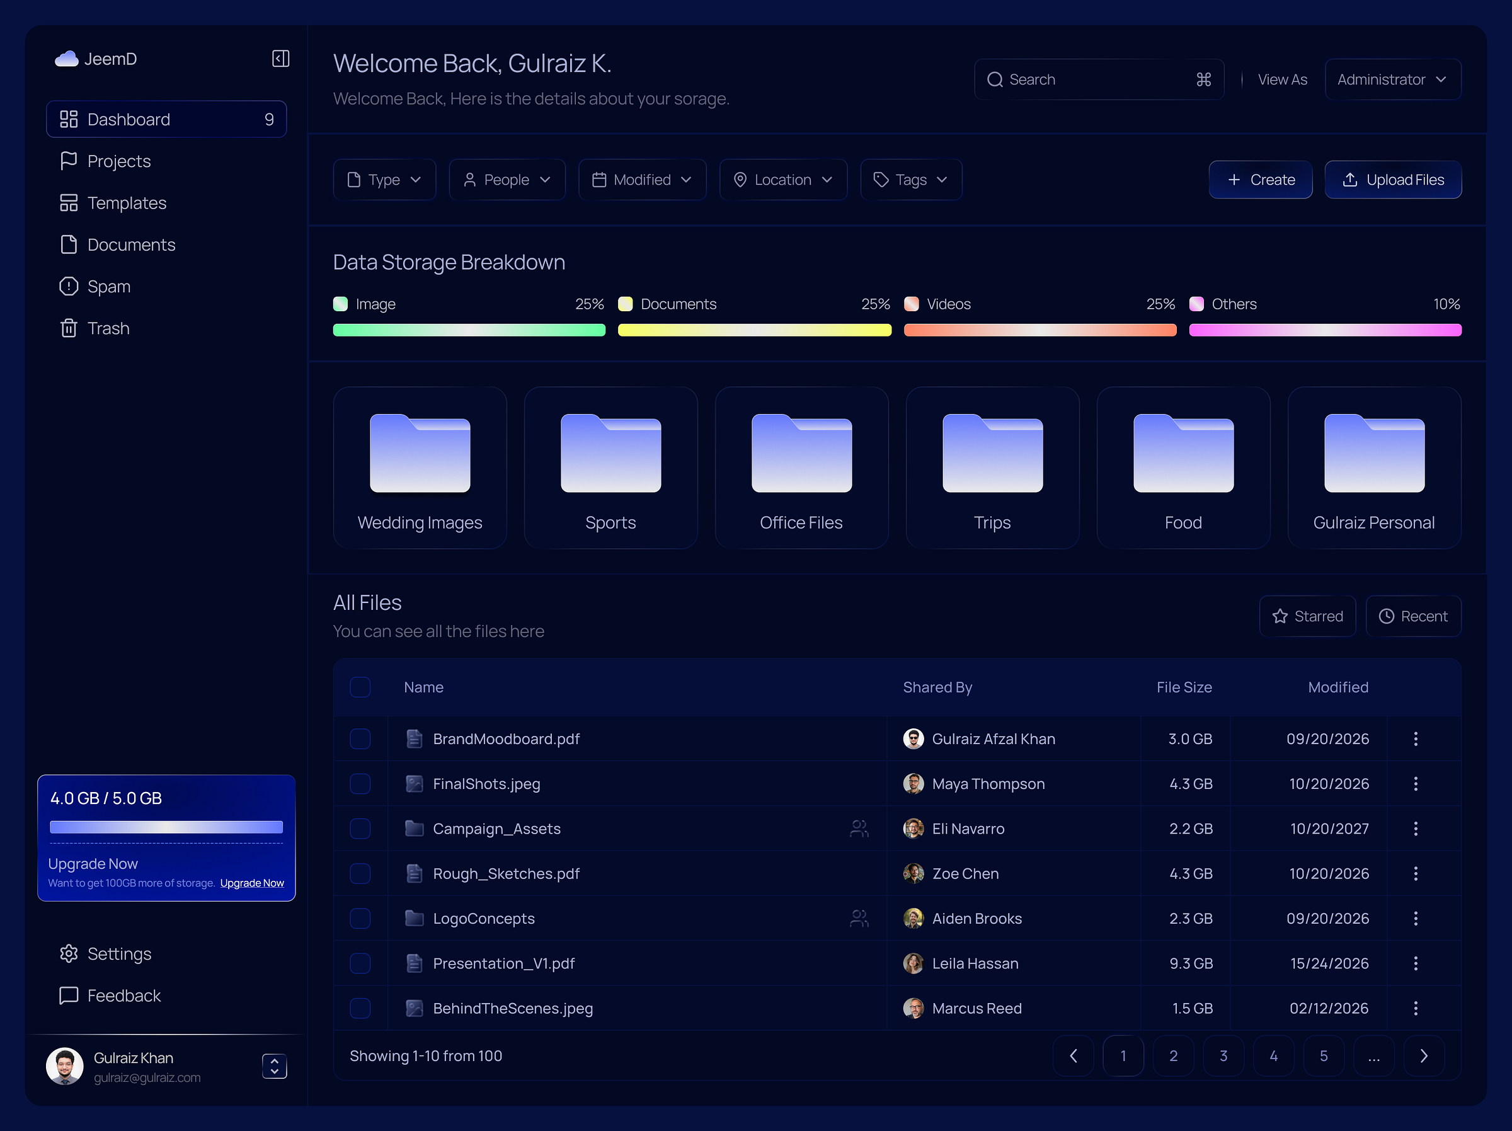The width and height of the screenshot is (1512, 1131).
Task: Select the Projects flag icon in sidebar
Action: 69,160
